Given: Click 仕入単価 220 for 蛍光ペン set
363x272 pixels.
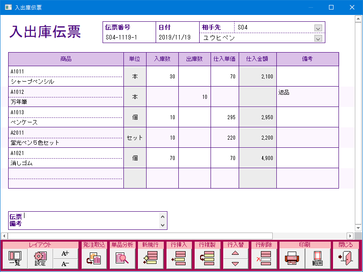Looking at the screenshot, I should pyautogui.click(x=225, y=137).
